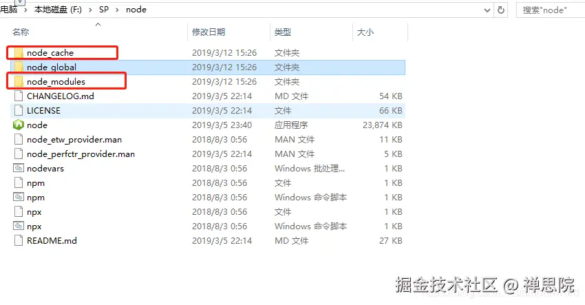This screenshot has width=585, height=305.
Task: Click the 5 KB size cell
Action: click(393, 154)
